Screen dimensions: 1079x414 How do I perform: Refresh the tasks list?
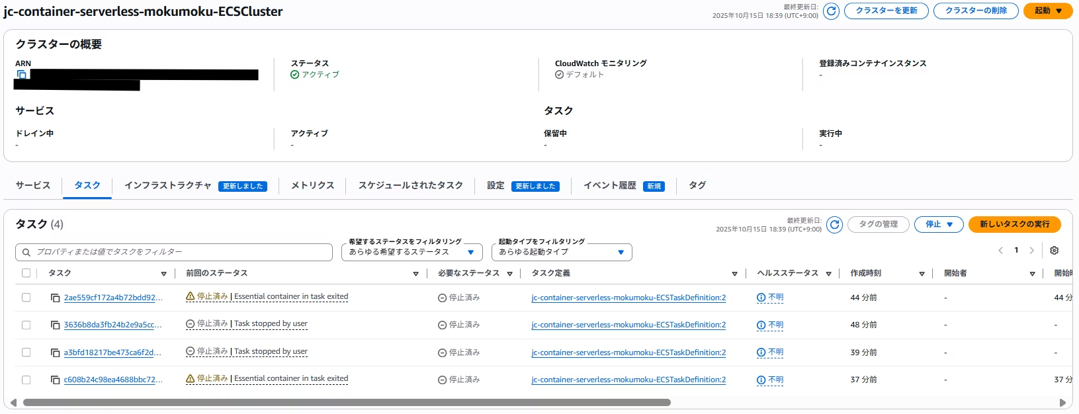pyautogui.click(x=835, y=225)
